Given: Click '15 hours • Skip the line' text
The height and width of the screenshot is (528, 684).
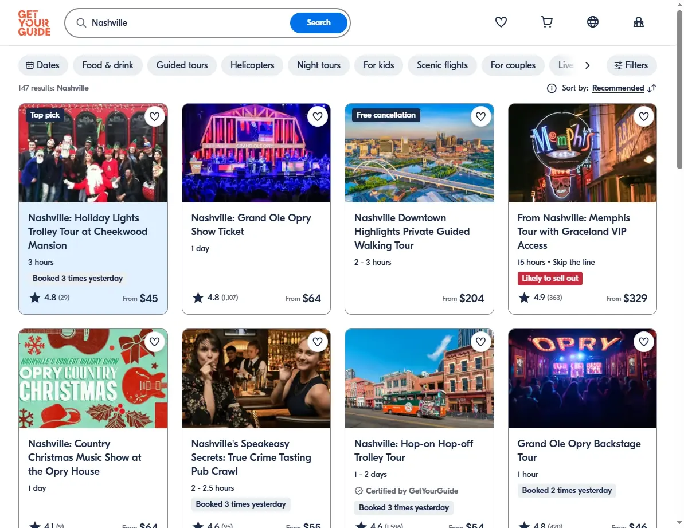Looking at the screenshot, I should click(x=556, y=262).
